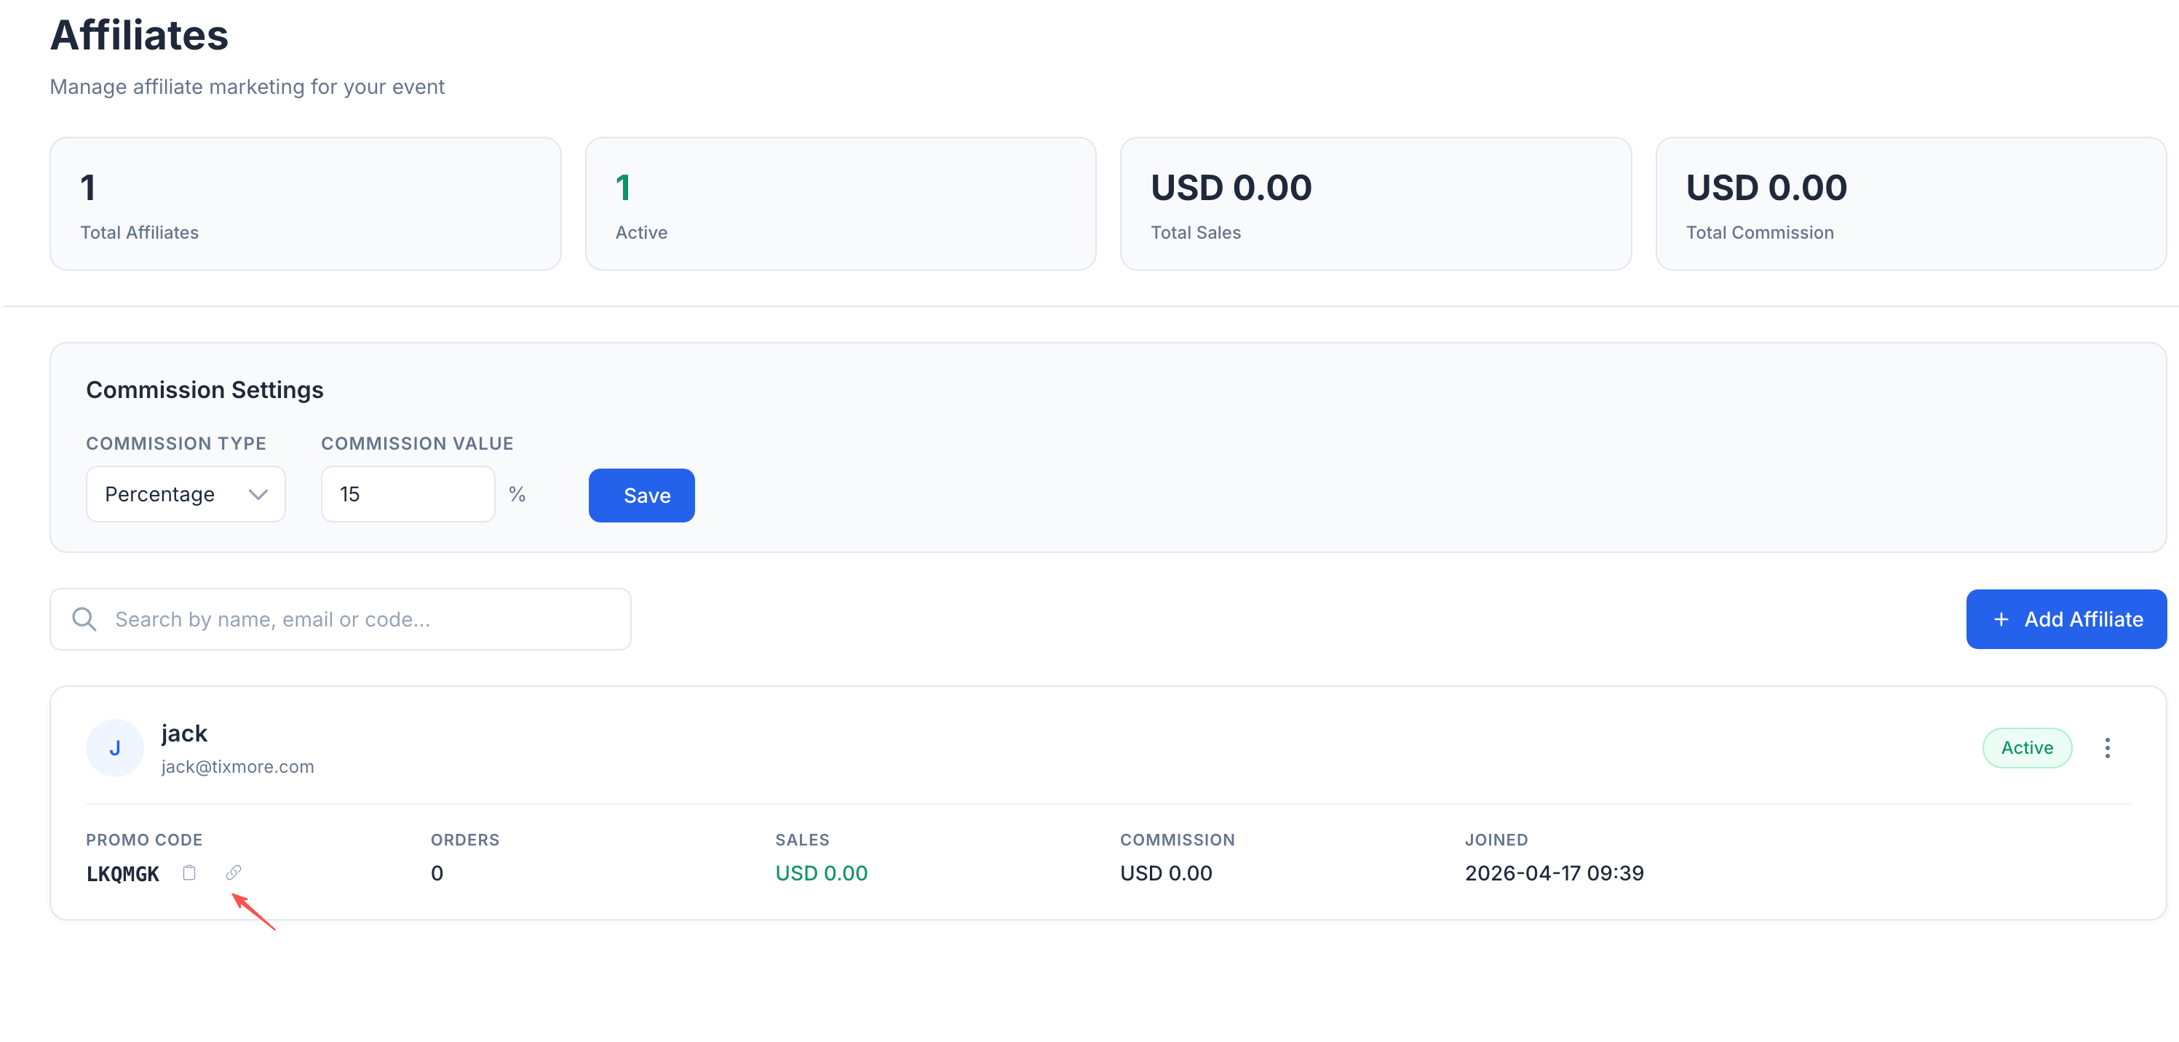
Task: Click jack's avatar initial circle
Action: [x=114, y=748]
